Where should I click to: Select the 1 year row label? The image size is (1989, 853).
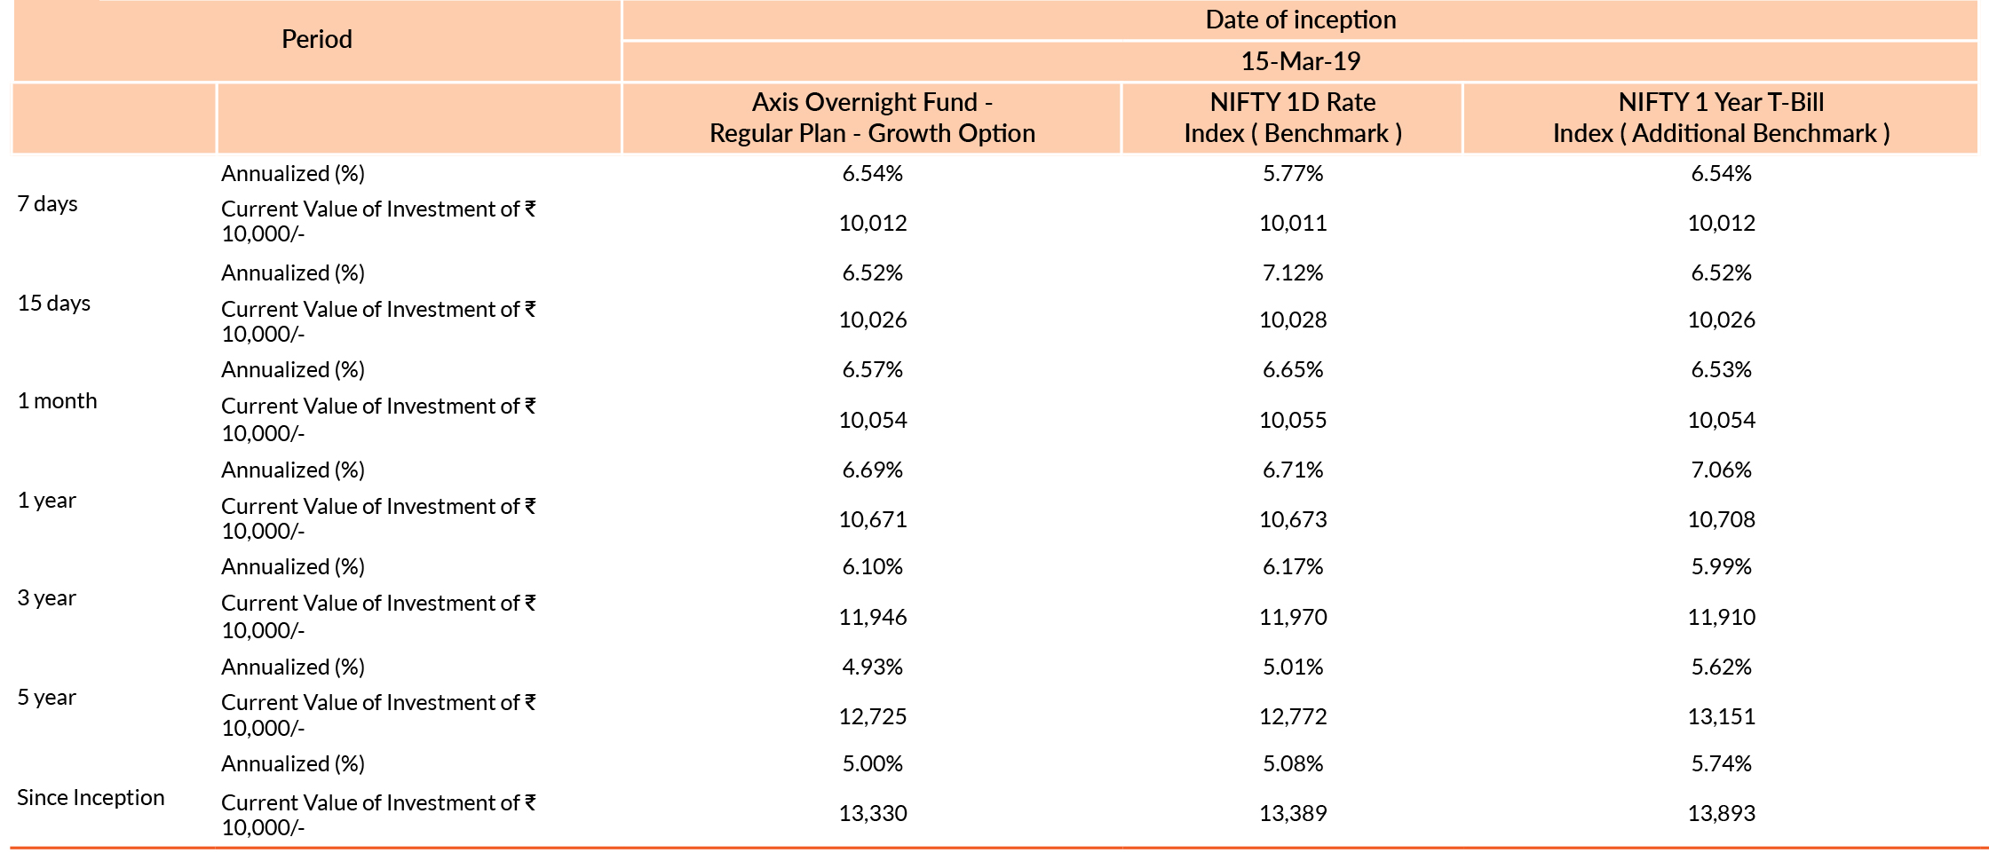pyautogui.click(x=47, y=501)
